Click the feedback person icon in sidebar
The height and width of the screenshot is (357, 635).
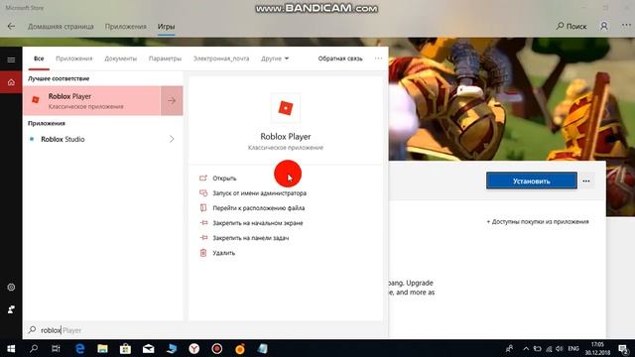[x=11, y=309]
